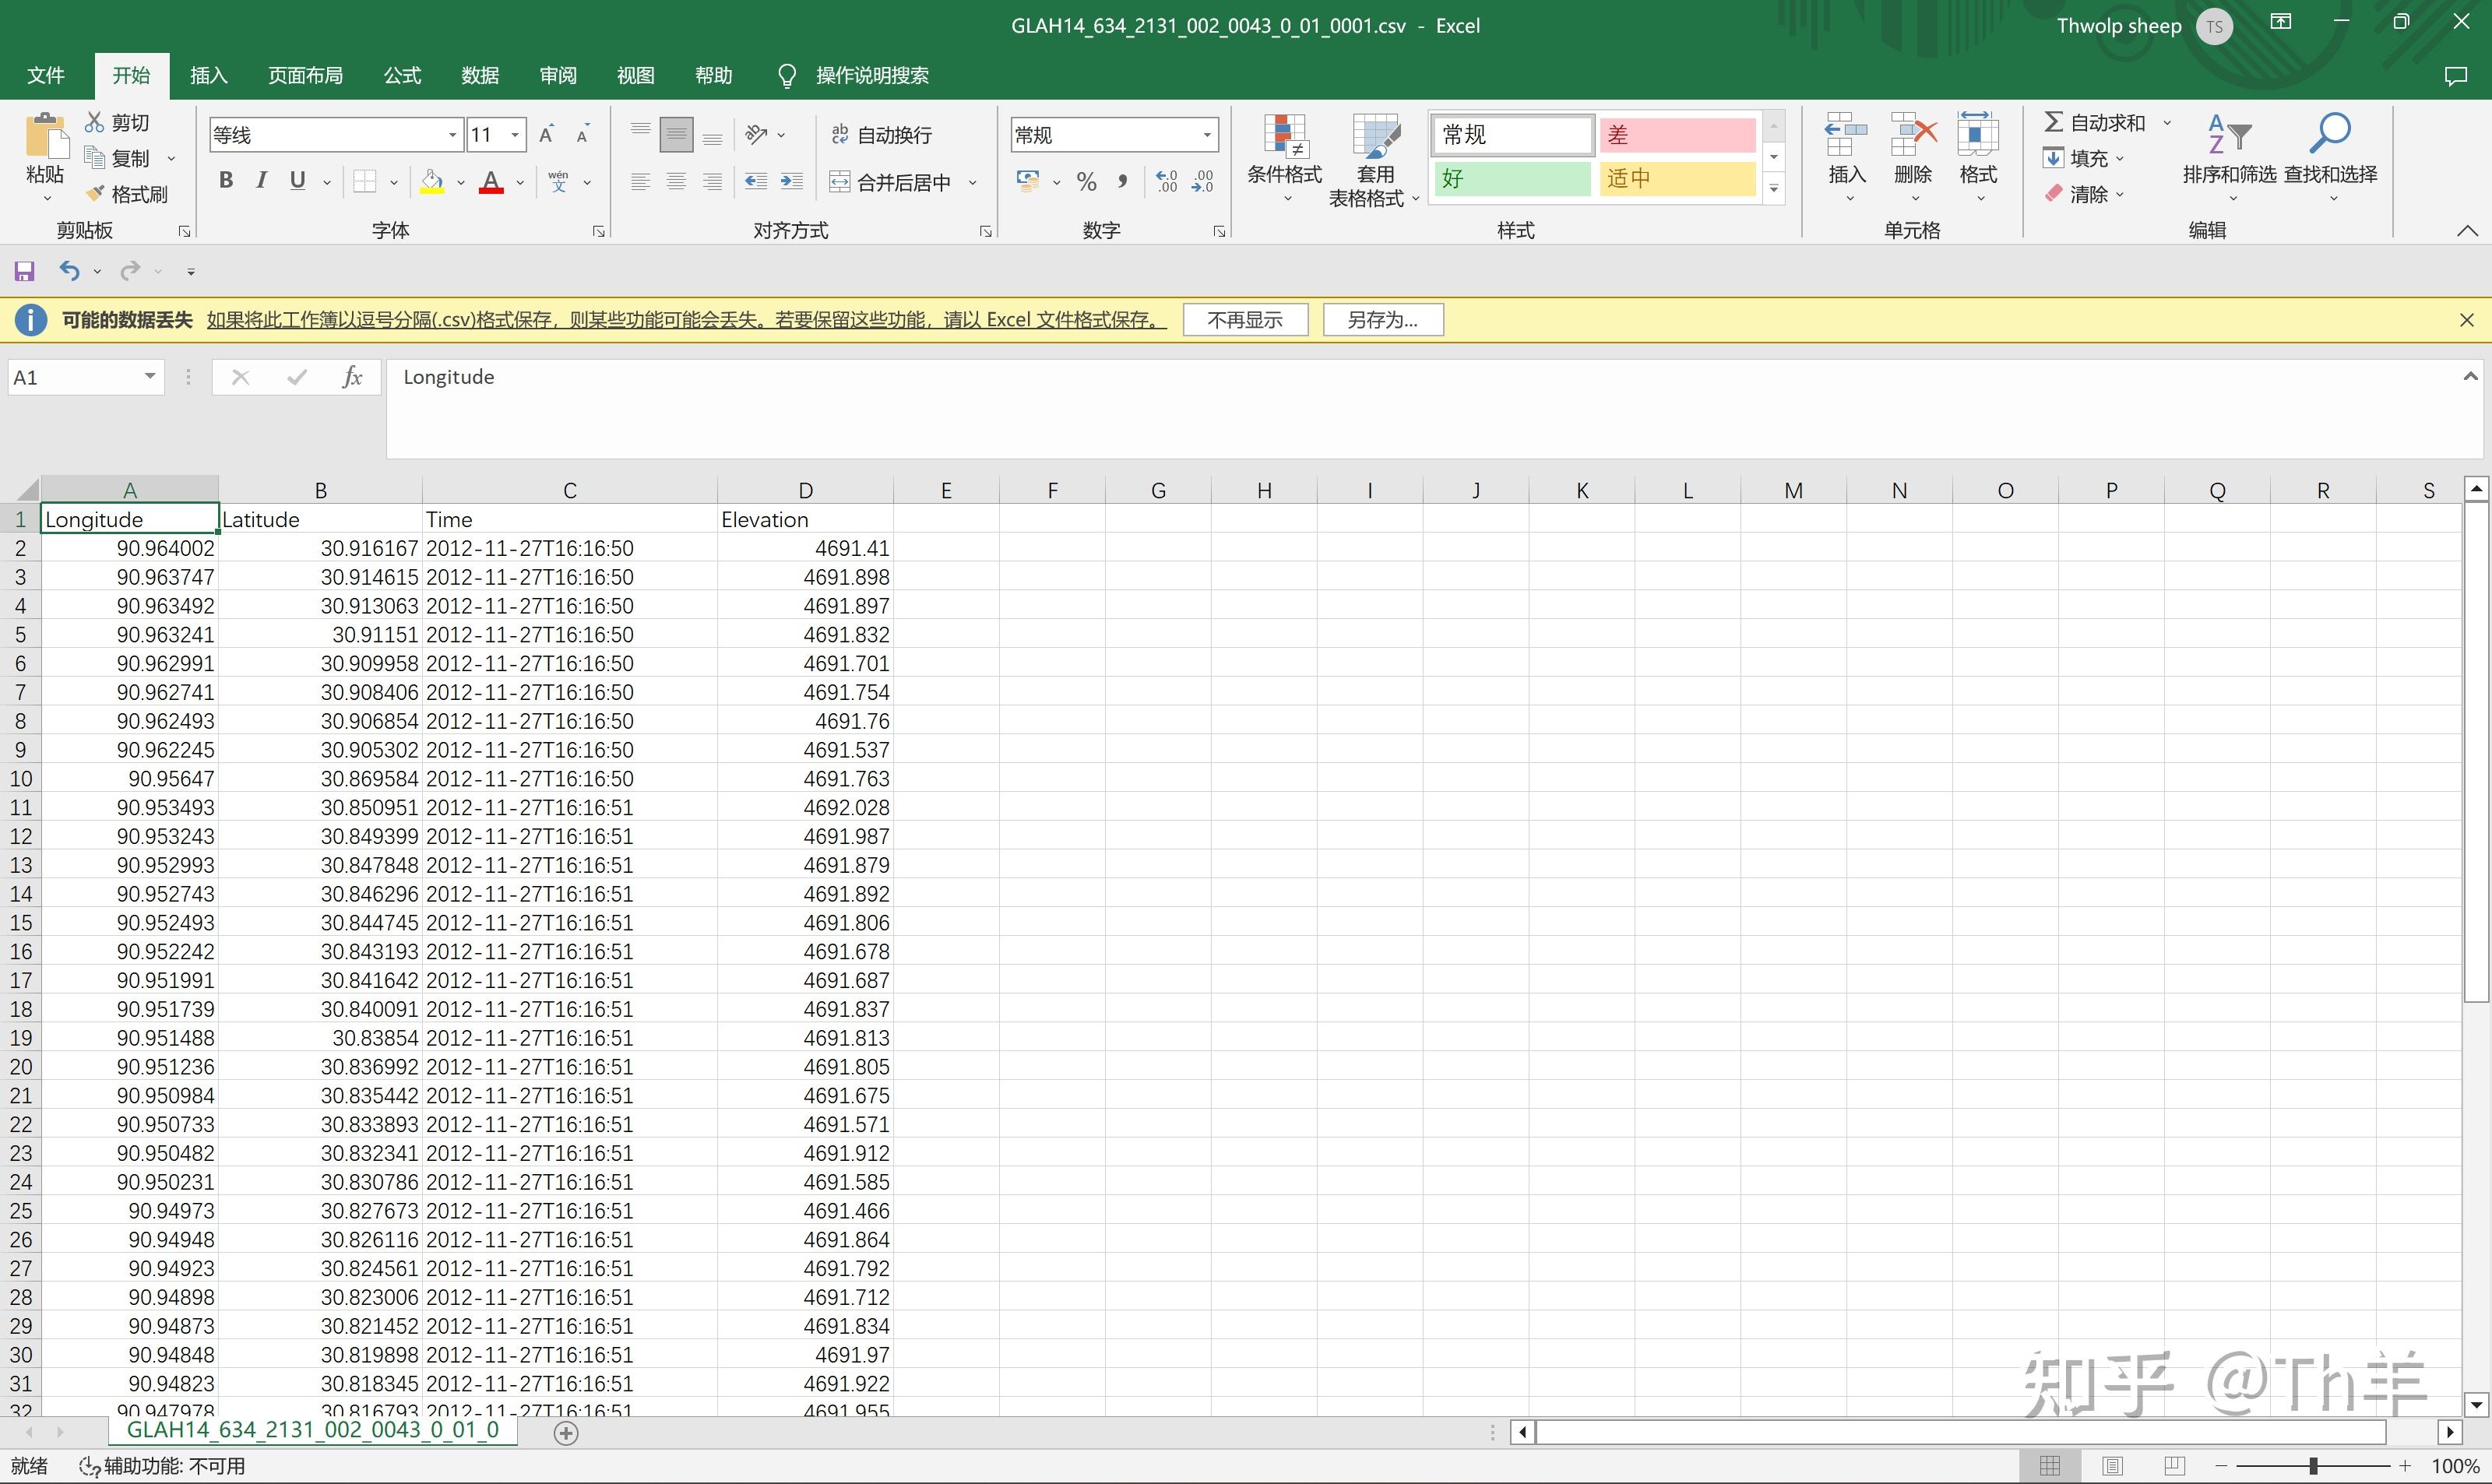Click the 另存为... button
The width and height of the screenshot is (2492, 1484).
1382,320
